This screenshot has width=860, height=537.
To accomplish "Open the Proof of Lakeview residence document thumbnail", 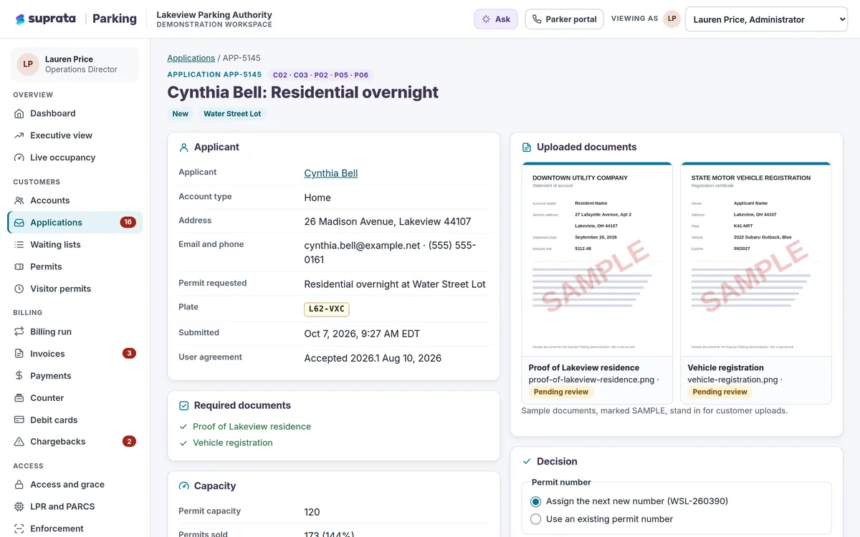I will pyautogui.click(x=597, y=258).
